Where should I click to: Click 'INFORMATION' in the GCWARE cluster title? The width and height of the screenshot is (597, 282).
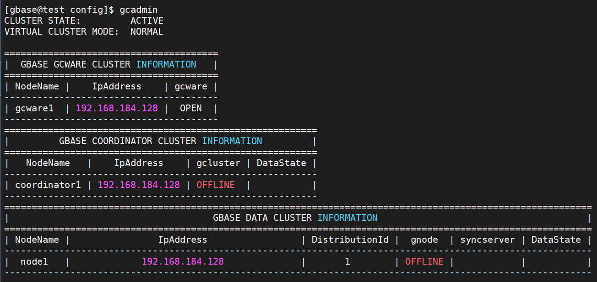pos(166,64)
